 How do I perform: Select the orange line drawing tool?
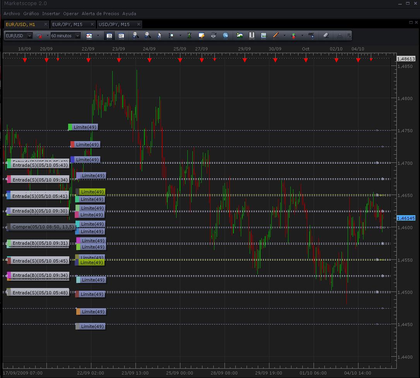(x=276, y=35)
